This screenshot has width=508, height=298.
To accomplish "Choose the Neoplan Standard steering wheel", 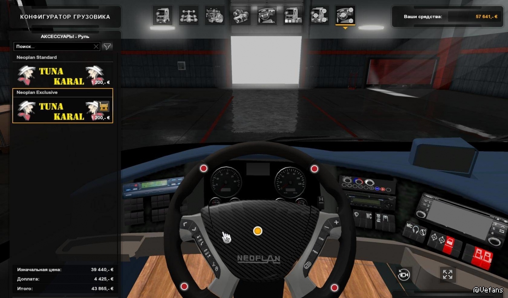I will click(x=63, y=70).
